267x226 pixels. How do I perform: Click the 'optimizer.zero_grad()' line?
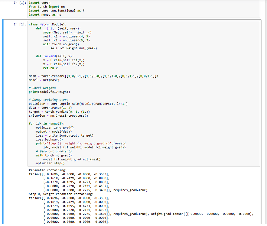(x=55, y=128)
